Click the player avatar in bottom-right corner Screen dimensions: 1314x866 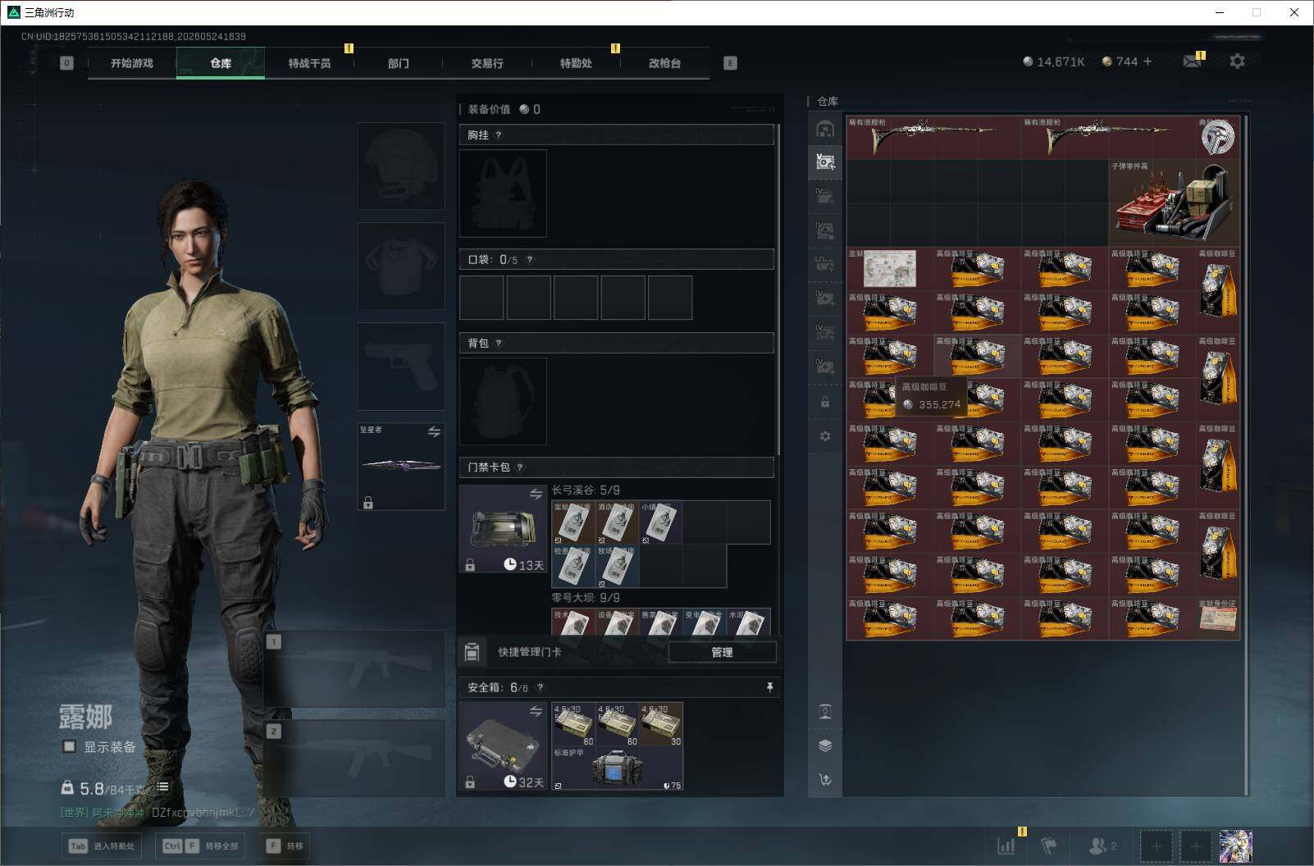(x=1235, y=845)
